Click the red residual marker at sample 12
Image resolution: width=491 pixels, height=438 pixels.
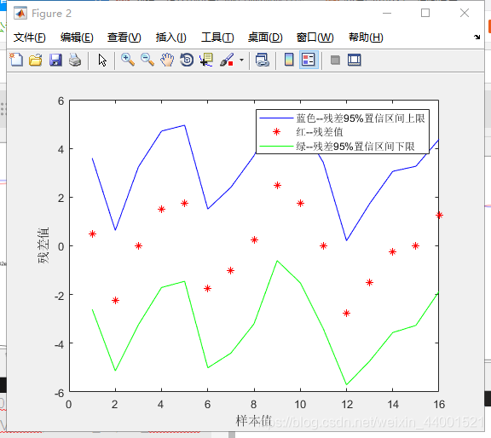(x=346, y=313)
